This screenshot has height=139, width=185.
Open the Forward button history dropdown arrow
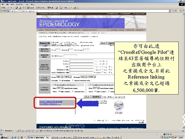[14, 7]
